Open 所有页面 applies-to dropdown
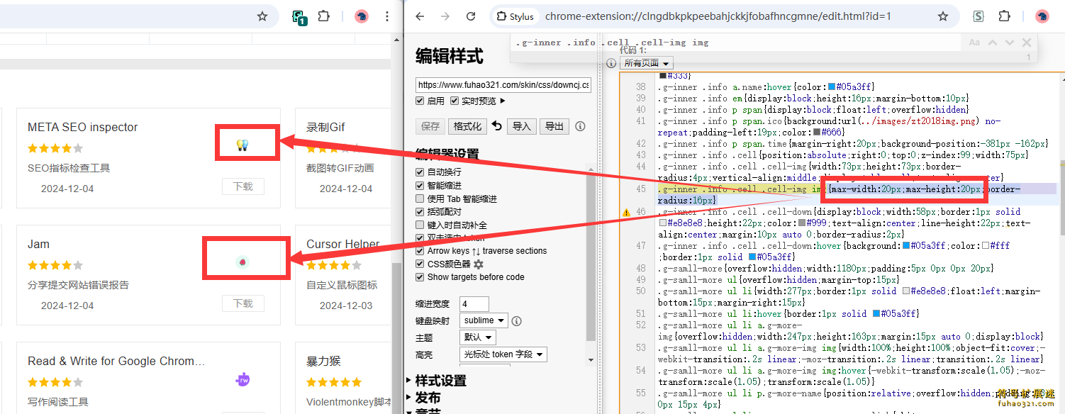The height and width of the screenshot is (414, 1065). tap(646, 63)
